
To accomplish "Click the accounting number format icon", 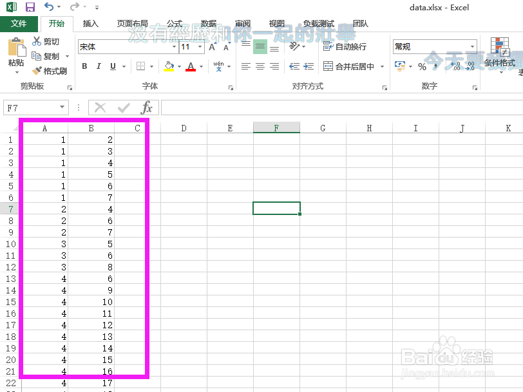I will click(x=400, y=66).
